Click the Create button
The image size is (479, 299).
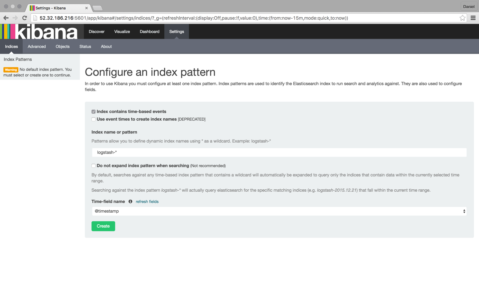103,226
